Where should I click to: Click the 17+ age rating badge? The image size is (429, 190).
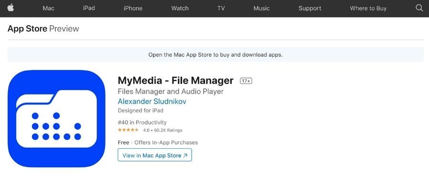click(246, 81)
